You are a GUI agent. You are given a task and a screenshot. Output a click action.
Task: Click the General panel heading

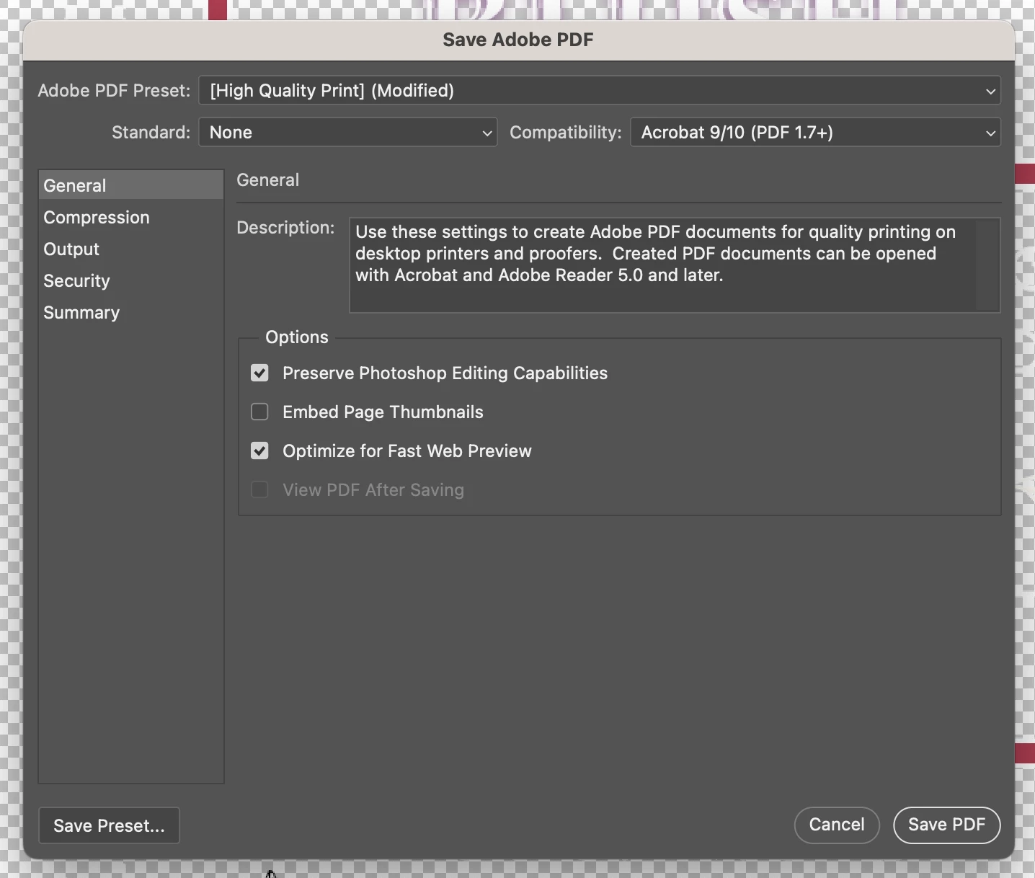[267, 180]
